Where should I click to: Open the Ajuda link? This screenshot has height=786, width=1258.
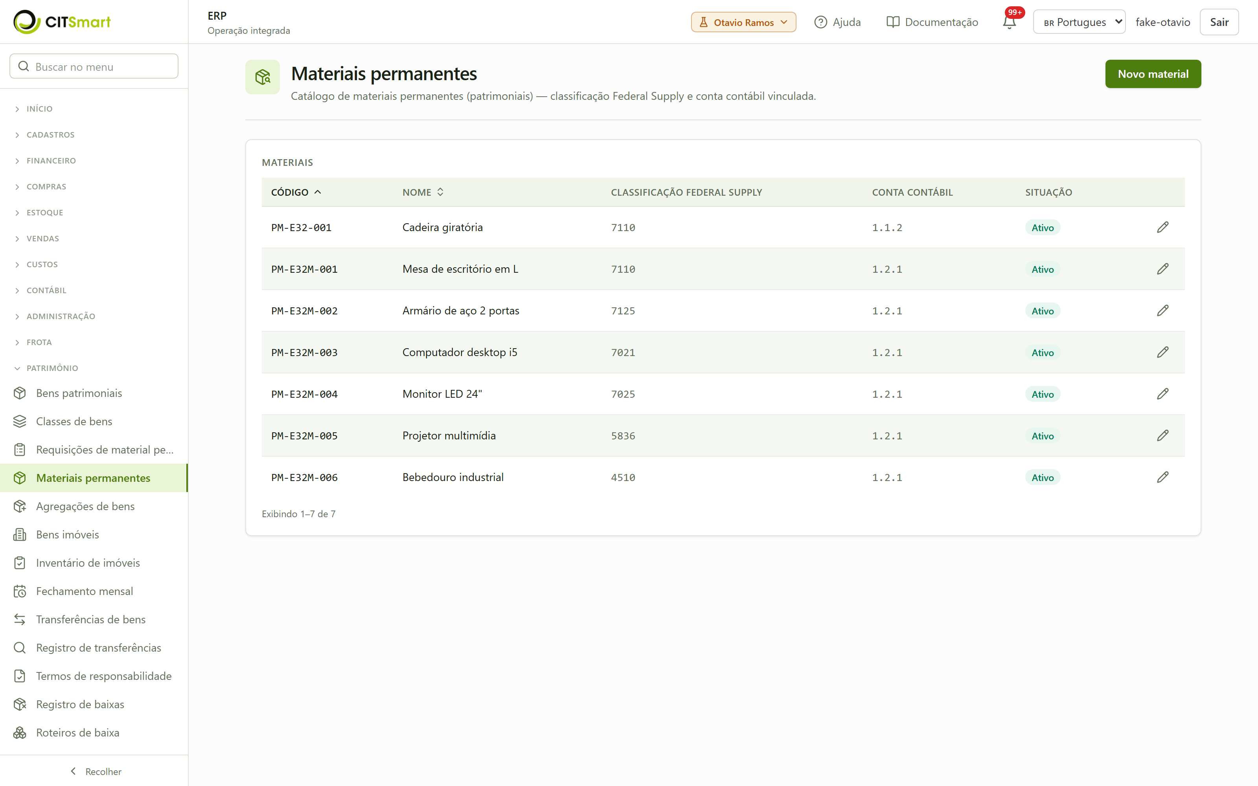click(x=837, y=22)
